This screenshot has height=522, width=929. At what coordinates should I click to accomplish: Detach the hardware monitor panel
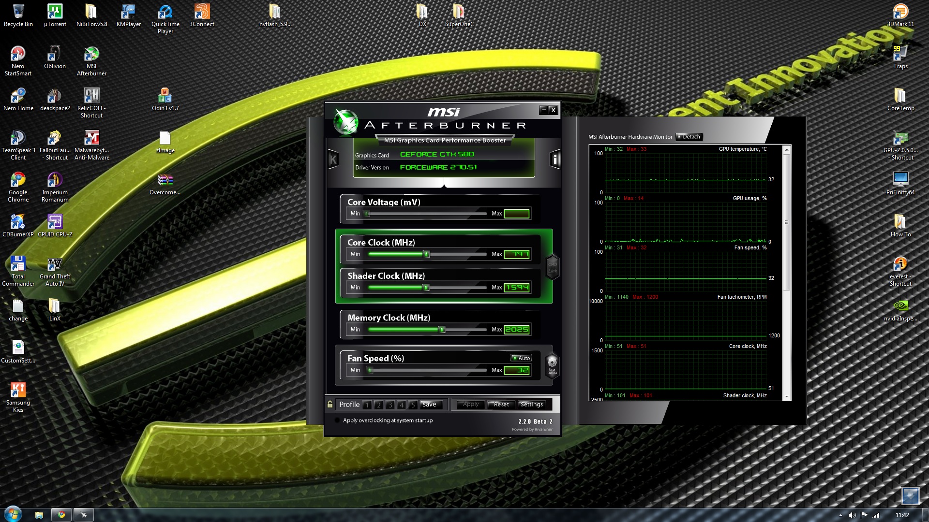(x=689, y=137)
